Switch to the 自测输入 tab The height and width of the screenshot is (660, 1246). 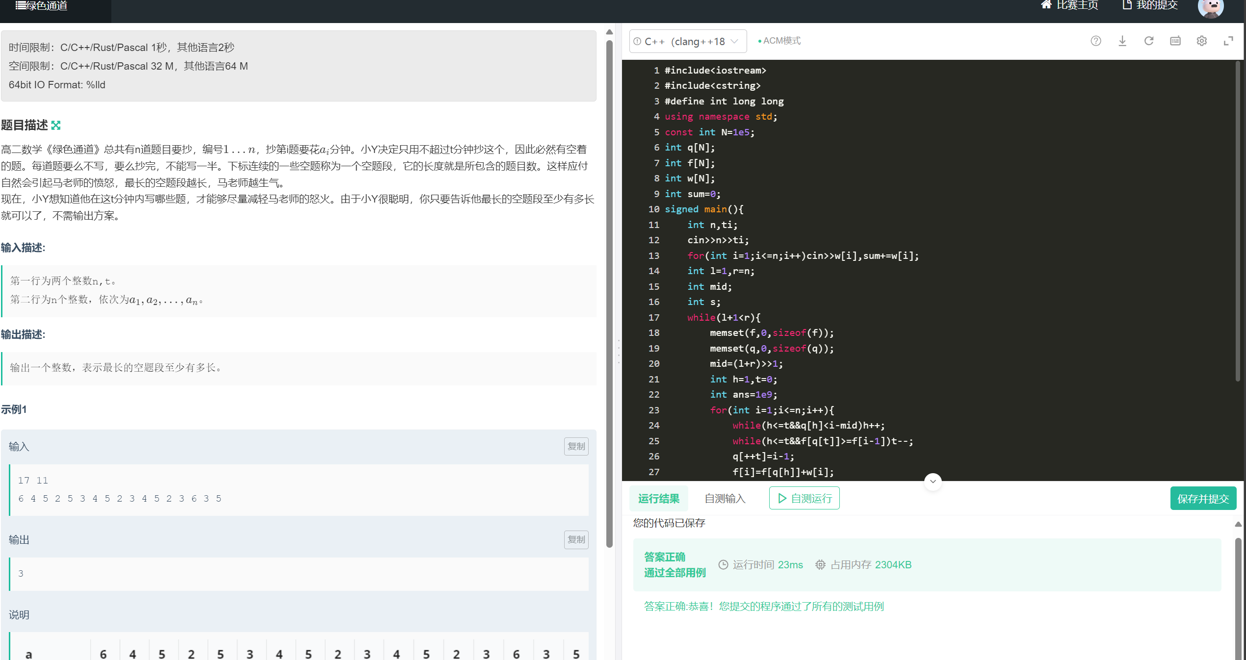point(725,499)
